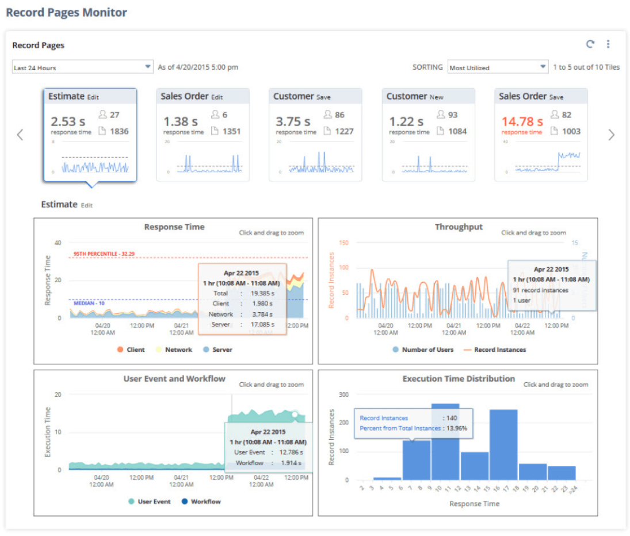Click User Event teal legend swatch
This screenshot has height=536, width=630.
point(131,501)
